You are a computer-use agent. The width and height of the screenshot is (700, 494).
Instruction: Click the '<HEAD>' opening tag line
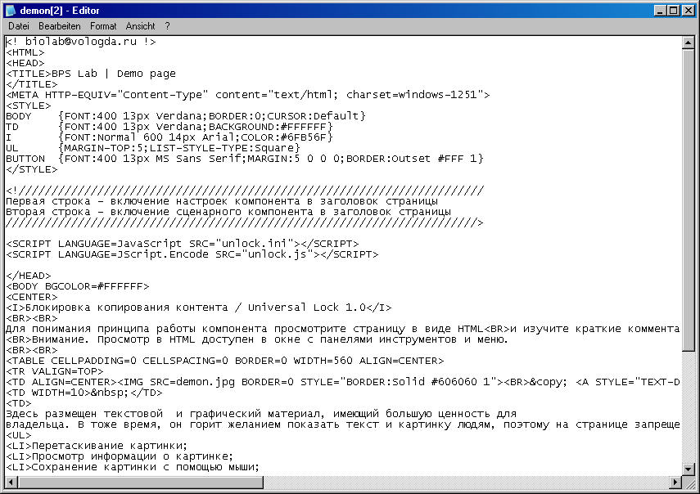(x=25, y=63)
